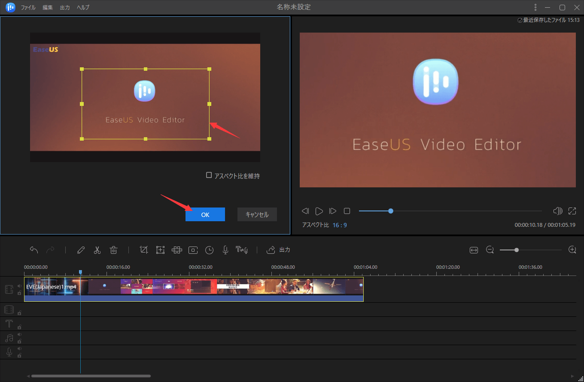Play the preview video
The width and height of the screenshot is (584, 382).
click(x=319, y=211)
